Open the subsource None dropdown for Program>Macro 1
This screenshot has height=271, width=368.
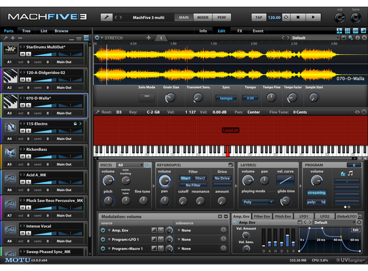point(184,249)
